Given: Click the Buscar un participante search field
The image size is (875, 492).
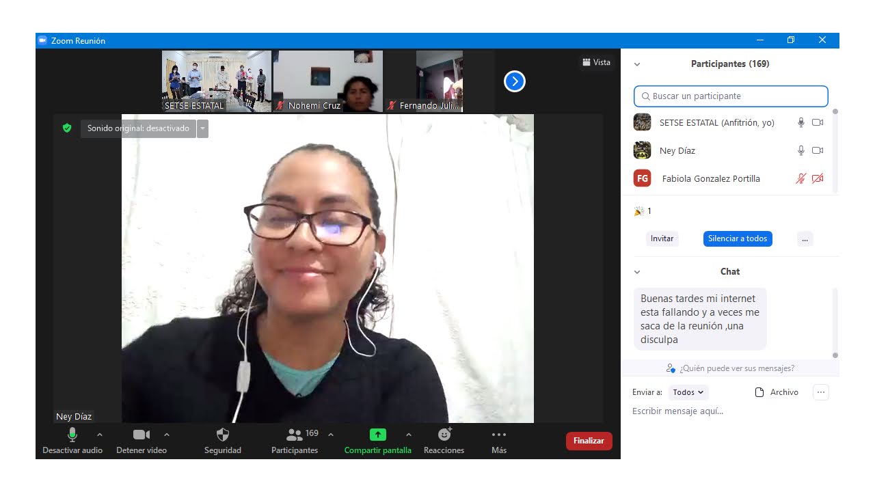Looking at the screenshot, I should [731, 96].
